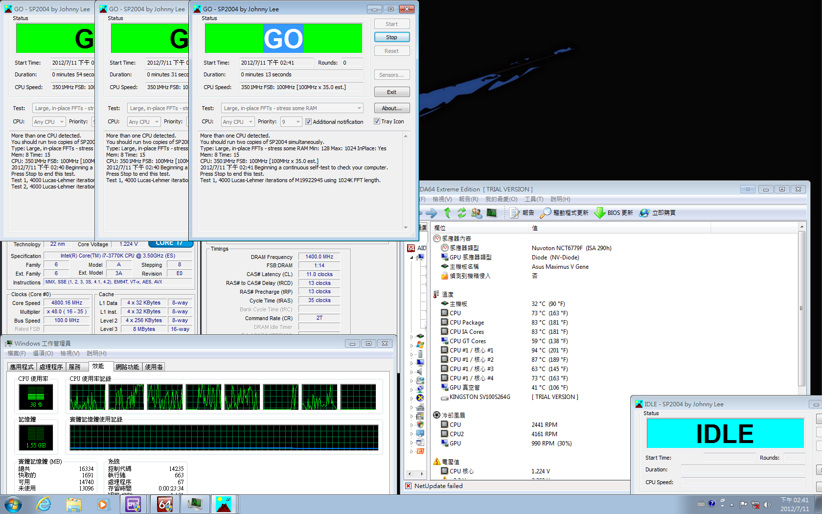Click the volume icon in system tray
This screenshot has width=822, height=514.
tap(767, 504)
